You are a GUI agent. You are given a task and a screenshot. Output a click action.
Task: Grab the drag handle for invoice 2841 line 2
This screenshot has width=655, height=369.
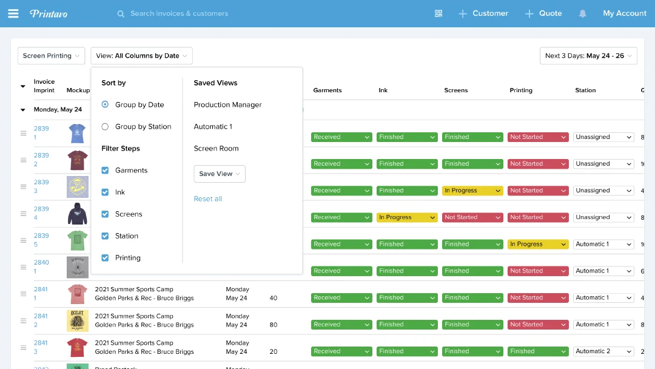(24, 320)
